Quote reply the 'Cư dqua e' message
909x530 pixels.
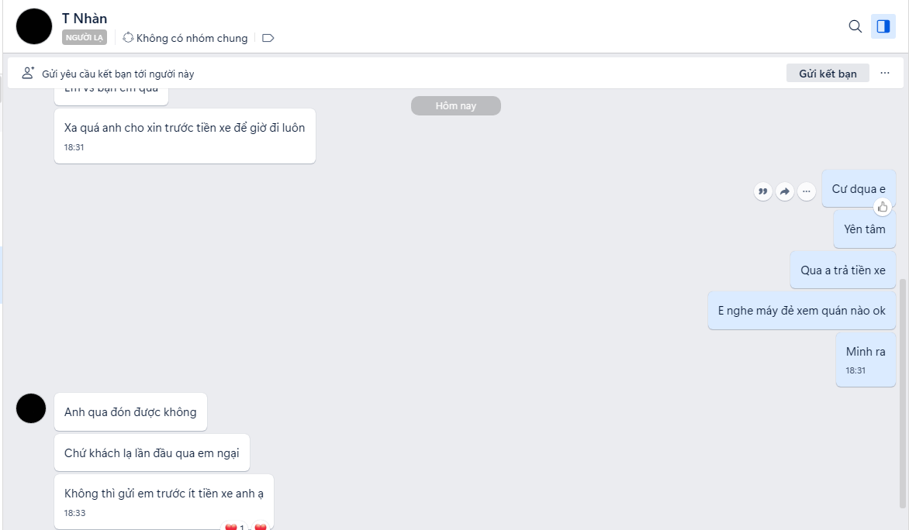pyautogui.click(x=763, y=191)
